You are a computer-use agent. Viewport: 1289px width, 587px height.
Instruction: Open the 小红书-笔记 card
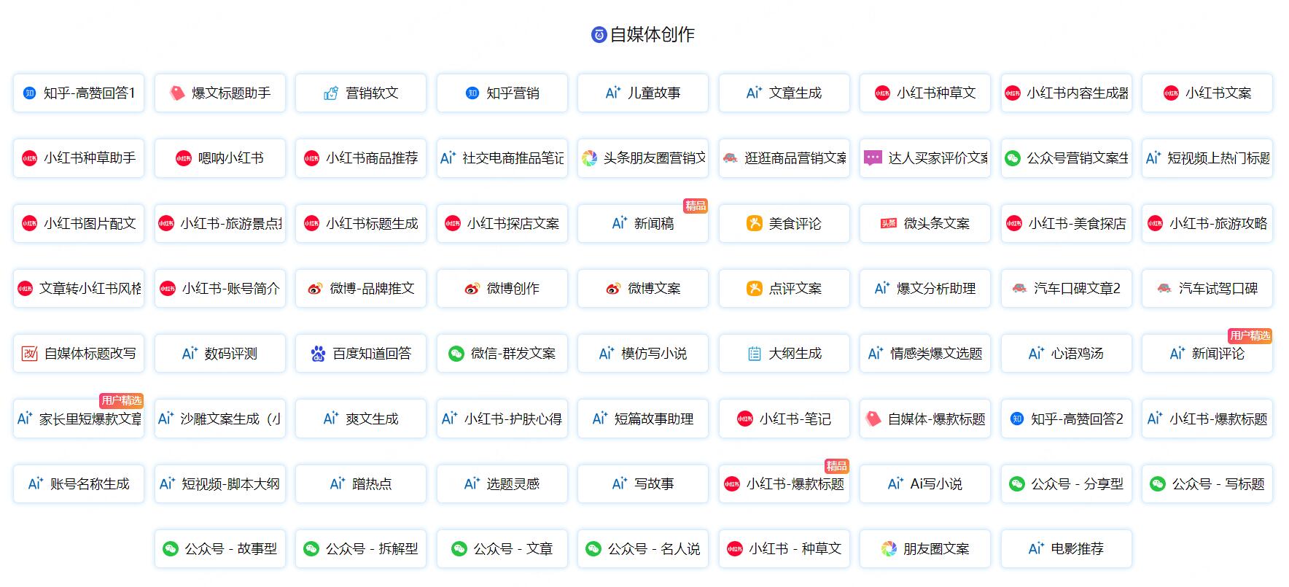784,419
